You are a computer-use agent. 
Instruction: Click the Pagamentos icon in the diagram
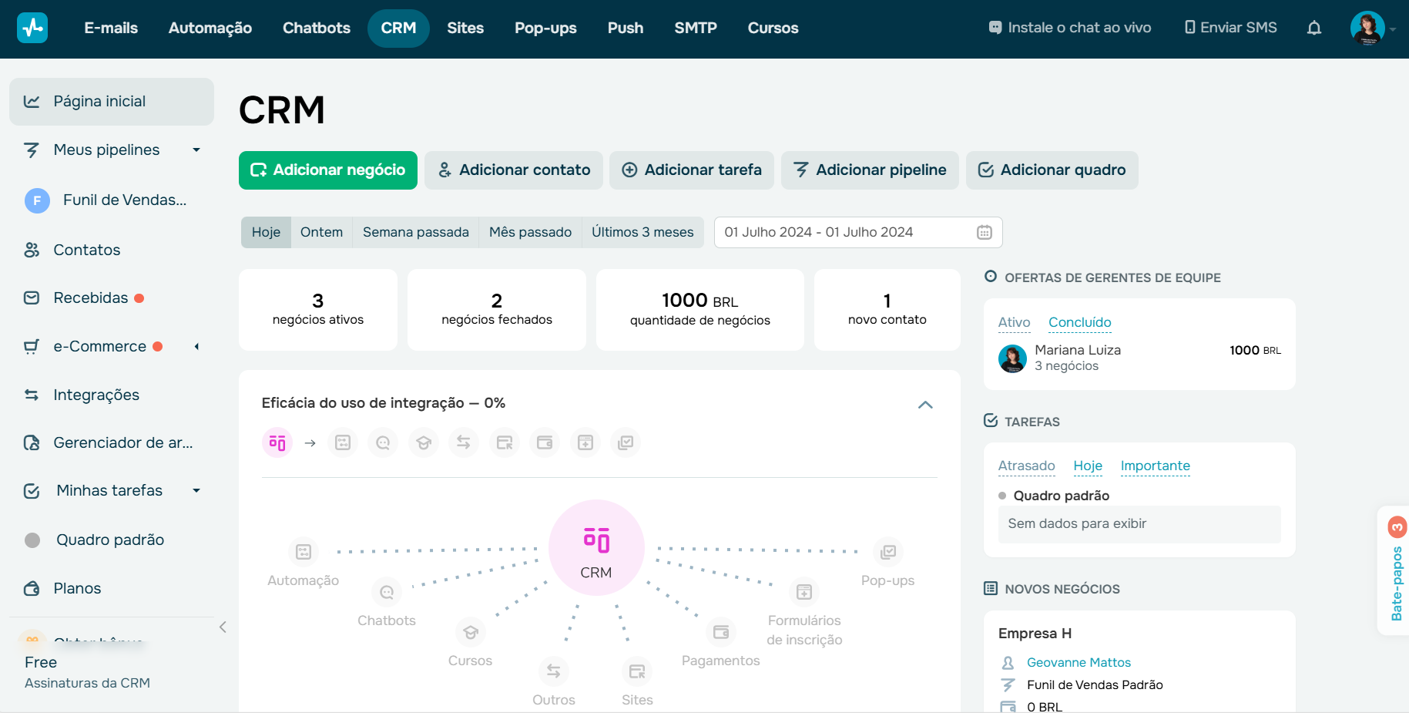click(x=721, y=633)
